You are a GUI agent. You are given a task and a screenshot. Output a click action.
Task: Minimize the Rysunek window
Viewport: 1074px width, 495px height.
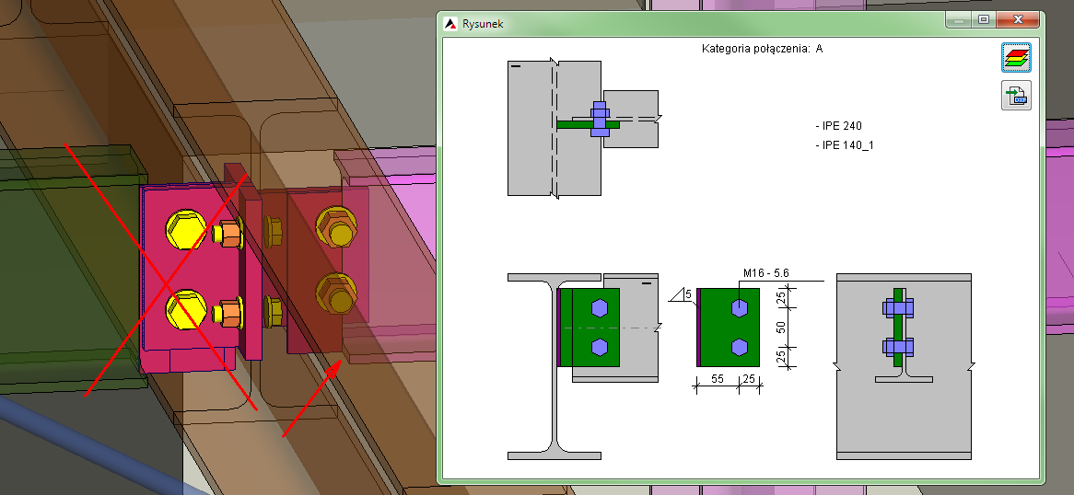point(958,20)
